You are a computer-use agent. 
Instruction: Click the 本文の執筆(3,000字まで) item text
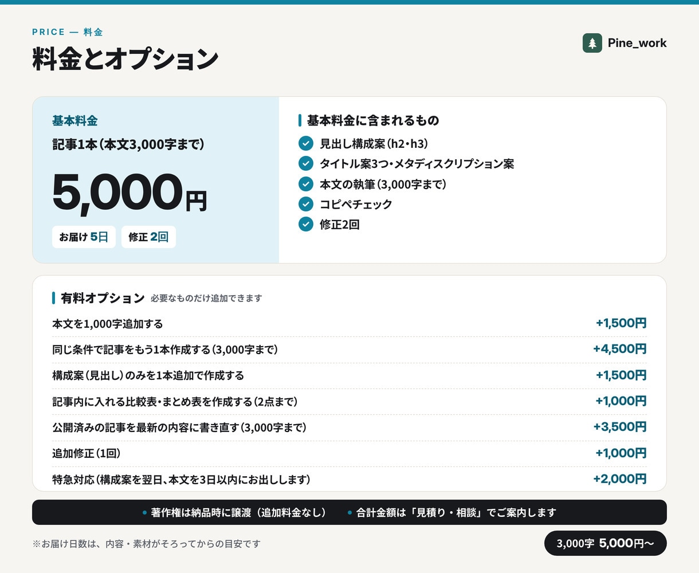click(383, 184)
